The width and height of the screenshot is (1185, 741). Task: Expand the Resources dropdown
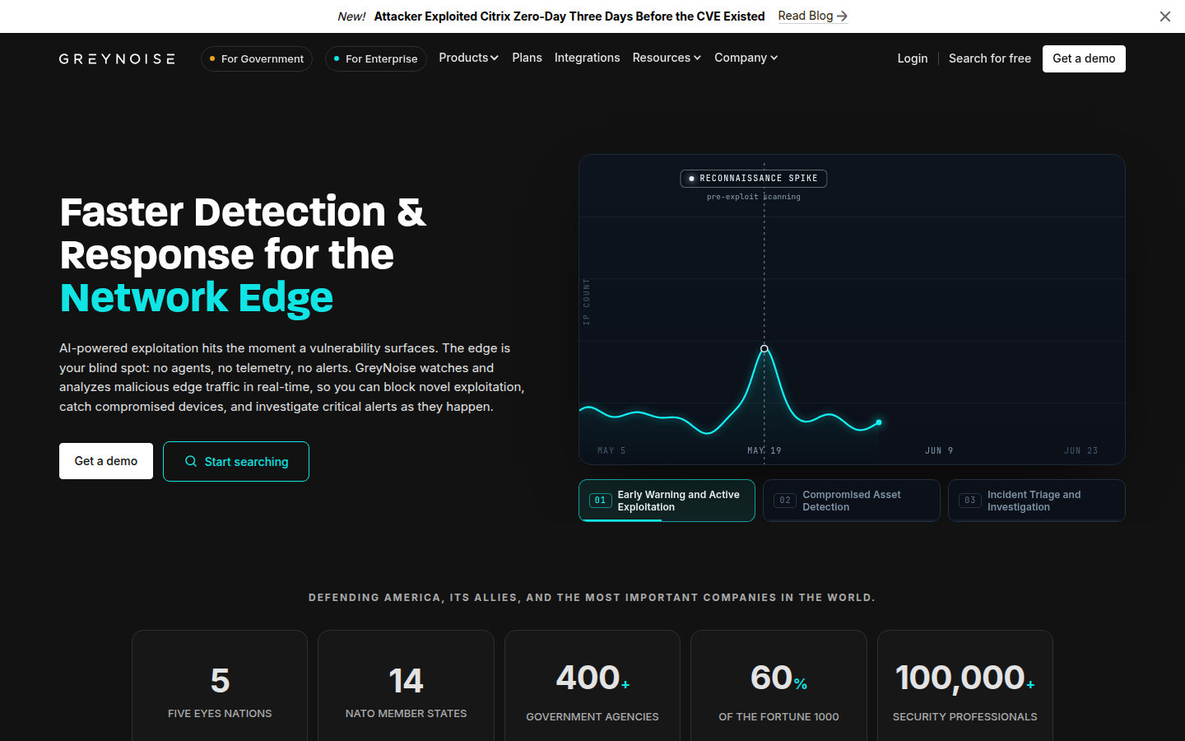pos(667,58)
